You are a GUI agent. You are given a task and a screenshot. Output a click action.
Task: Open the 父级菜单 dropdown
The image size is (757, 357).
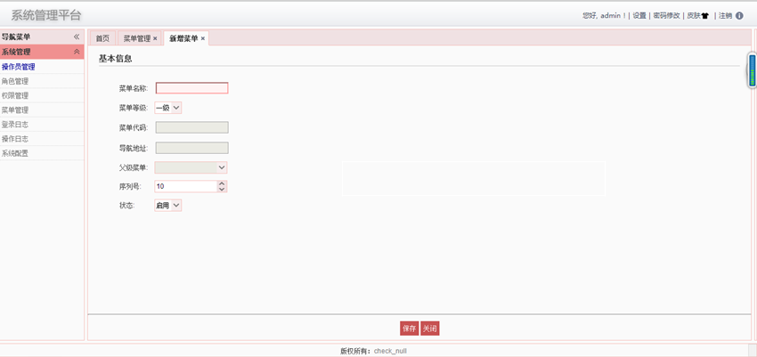click(x=191, y=167)
